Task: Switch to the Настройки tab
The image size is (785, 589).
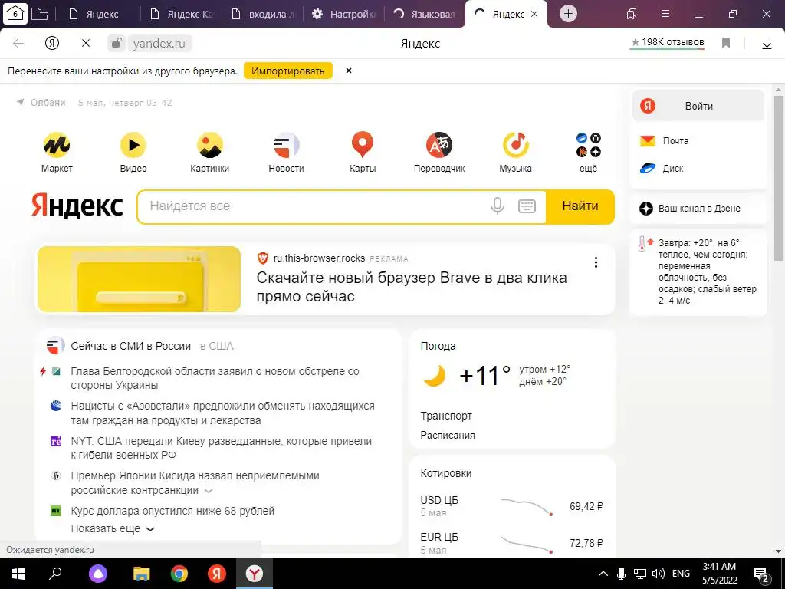Action: 344,14
